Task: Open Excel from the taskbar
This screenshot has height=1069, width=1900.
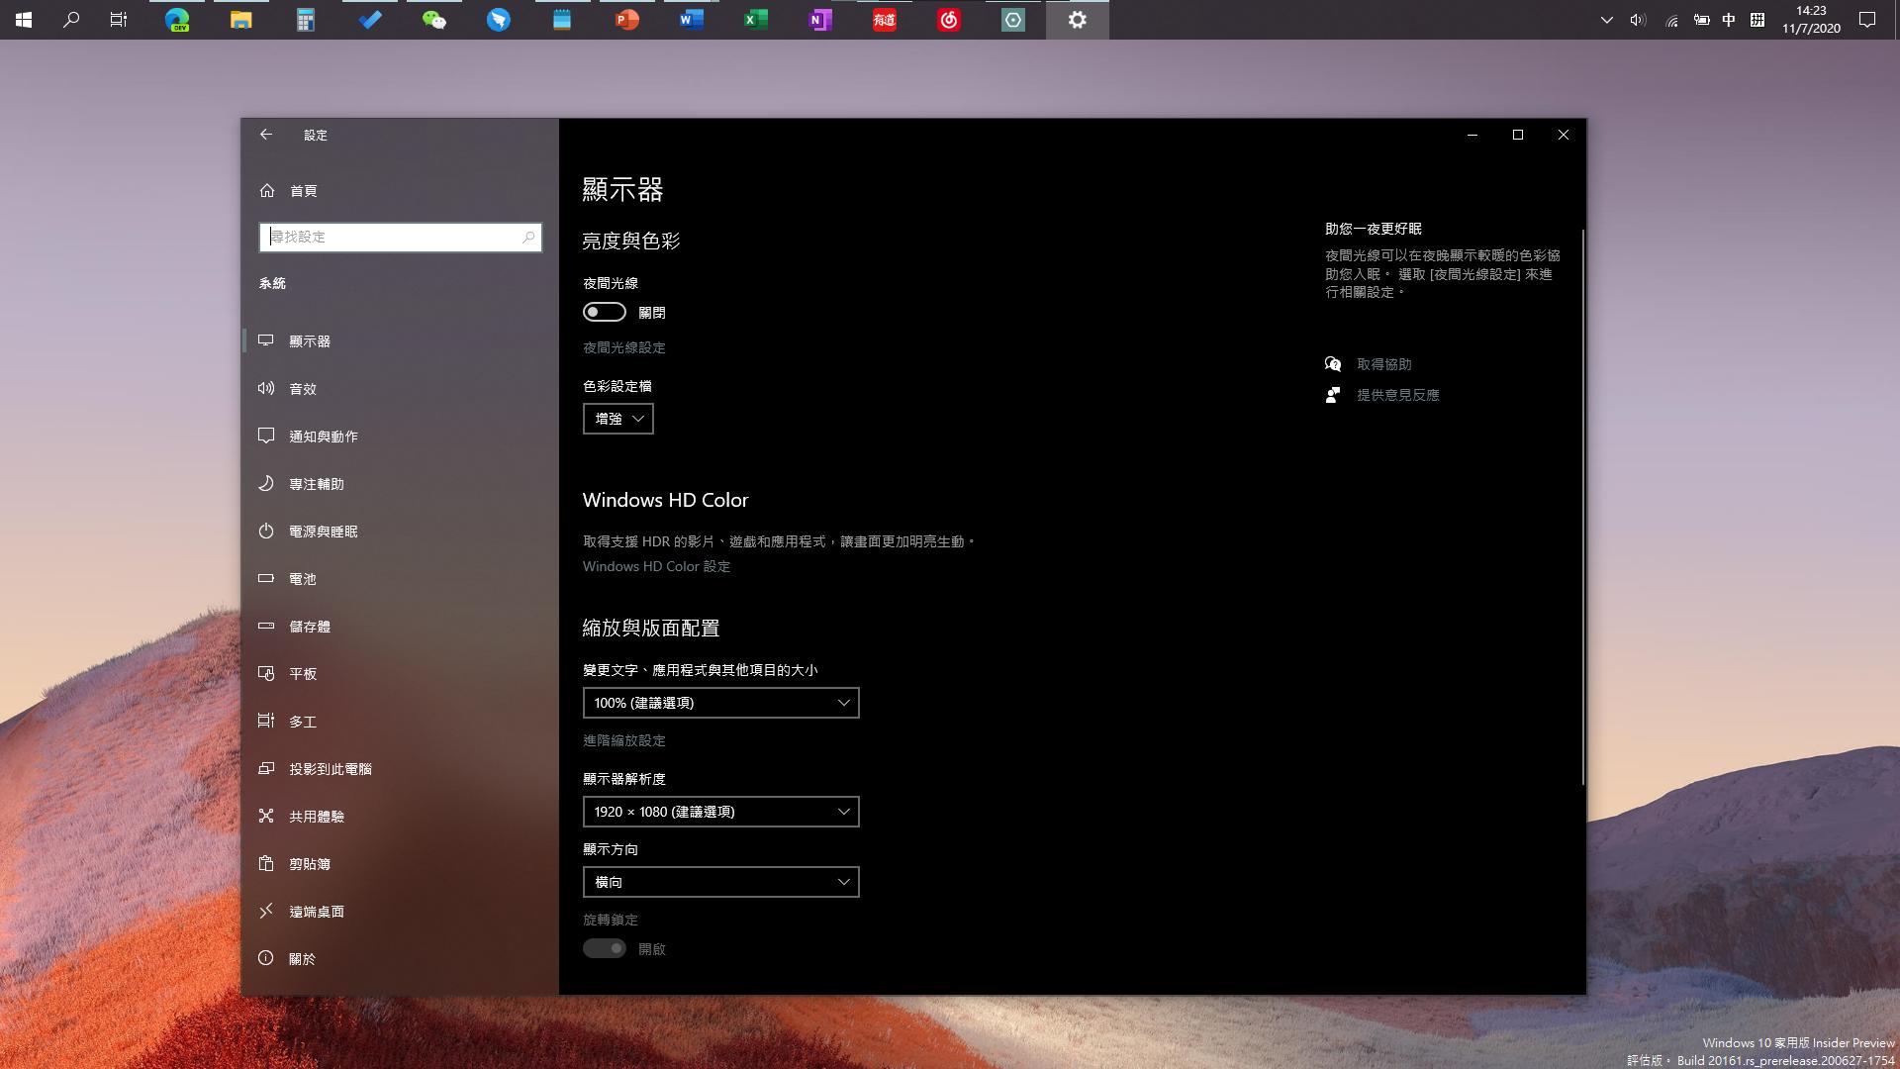Action: point(755,19)
